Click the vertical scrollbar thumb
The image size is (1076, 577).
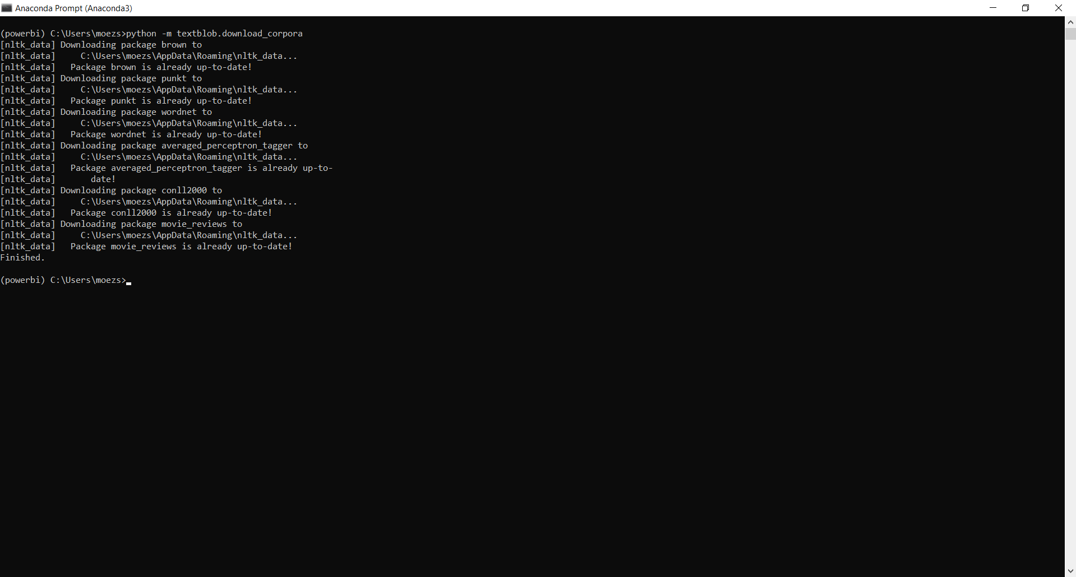pyautogui.click(x=1070, y=34)
